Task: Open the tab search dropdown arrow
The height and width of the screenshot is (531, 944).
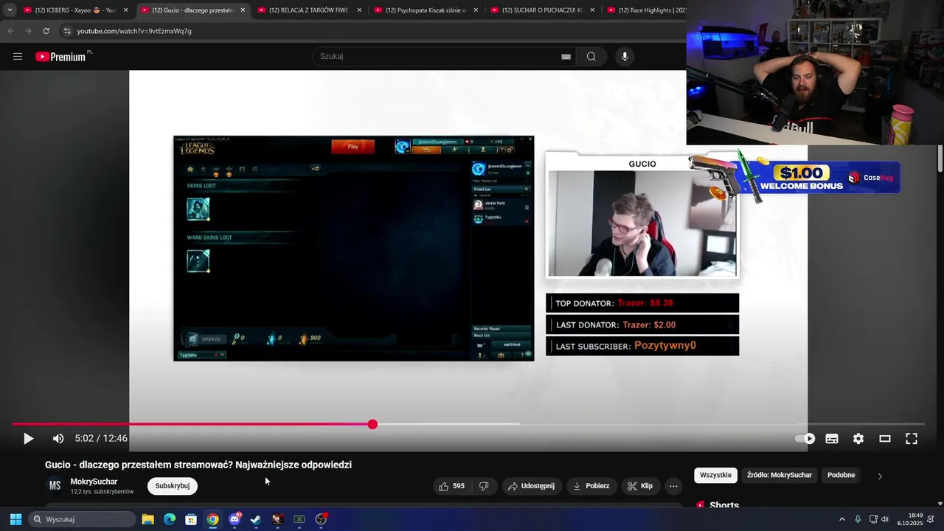Action: click(x=9, y=10)
